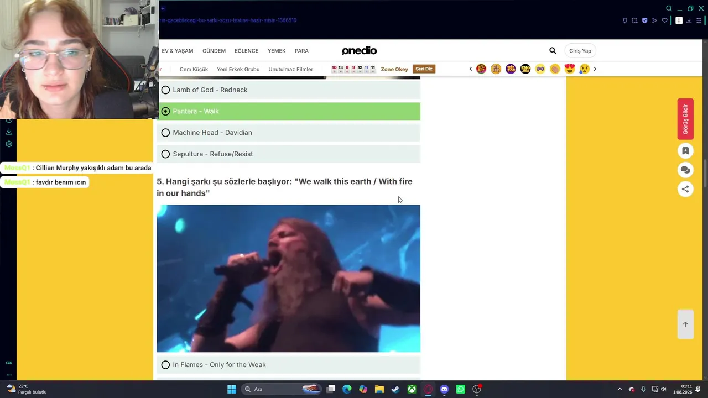Viewport: 708px width, 398px height.
Task: Open the EĞLENCE menu
Action: (246, 51)
